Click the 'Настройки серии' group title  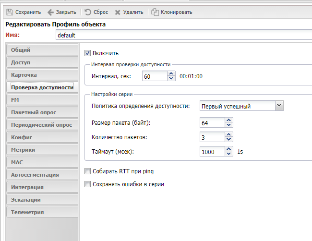click(x=112, y=94)
